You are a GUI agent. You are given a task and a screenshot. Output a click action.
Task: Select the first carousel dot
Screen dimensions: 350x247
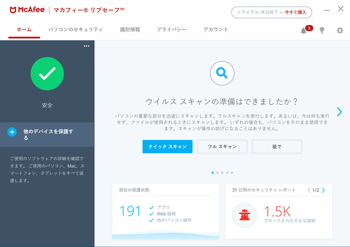[x=213, y=173]
